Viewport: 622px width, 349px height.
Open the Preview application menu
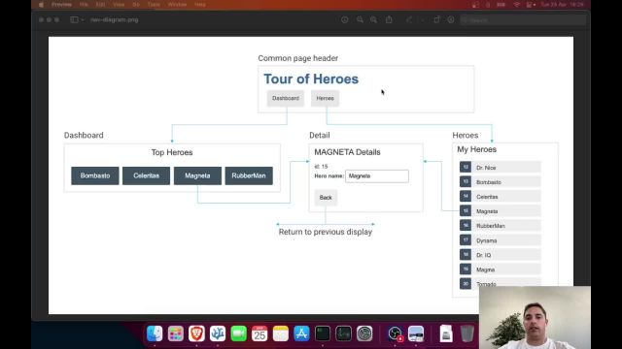61,5
